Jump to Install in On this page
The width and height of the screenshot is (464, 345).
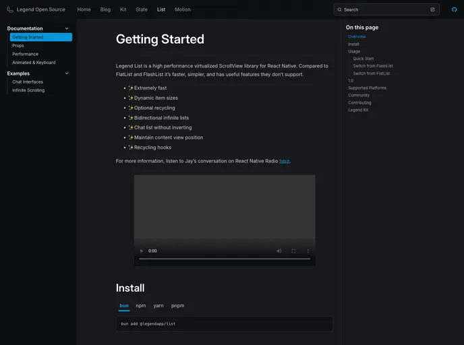click(353, 44)
